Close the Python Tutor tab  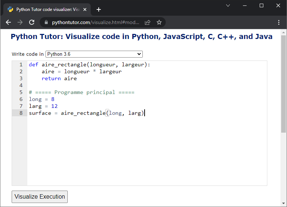(85, 9)
